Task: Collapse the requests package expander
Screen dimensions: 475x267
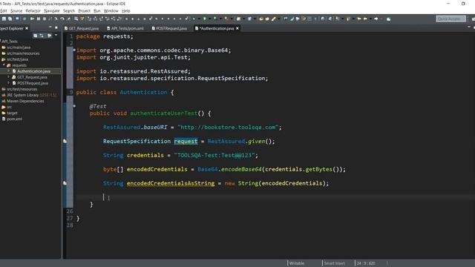Action: [x=4, y=65]
